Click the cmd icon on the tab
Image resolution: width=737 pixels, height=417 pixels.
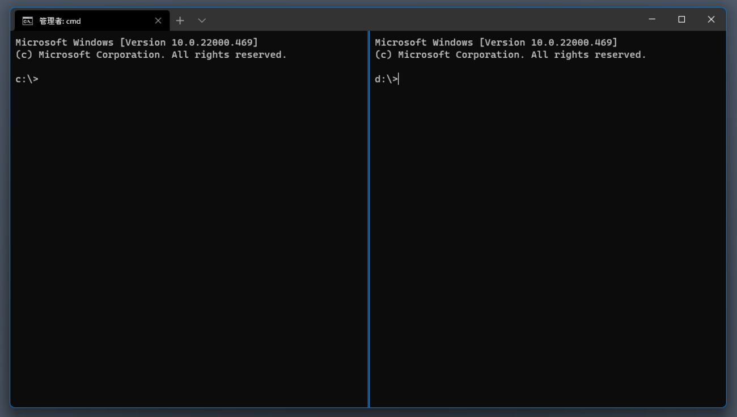coord(27,21)
